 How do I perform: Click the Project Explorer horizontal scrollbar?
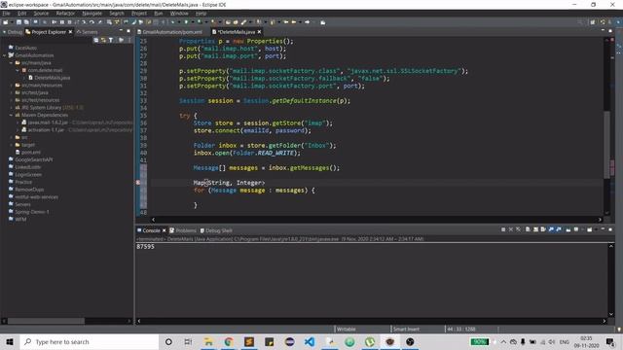point(67,321)
